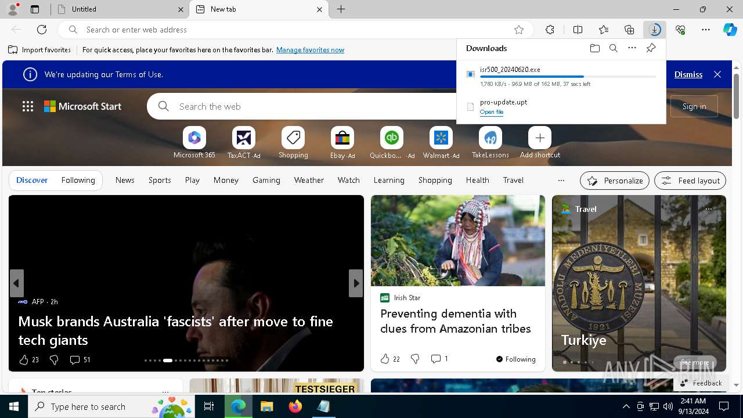The height and width of the screenshot is (418, 743).
Task: Toggle Split screen icon
Action: [578, 30]
